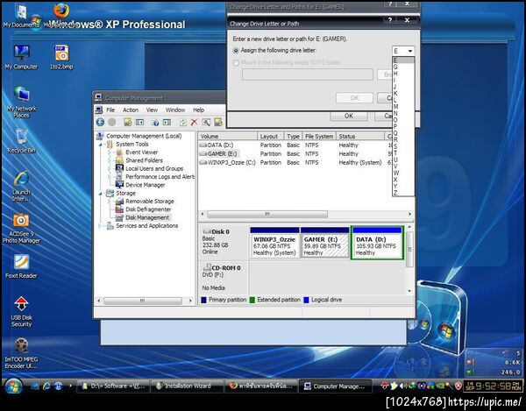Image resolution: width=526 pixels, height=411 pixels.
Task: Click Internet Explorer quick launch icon
Action: (x=46, y=386)
